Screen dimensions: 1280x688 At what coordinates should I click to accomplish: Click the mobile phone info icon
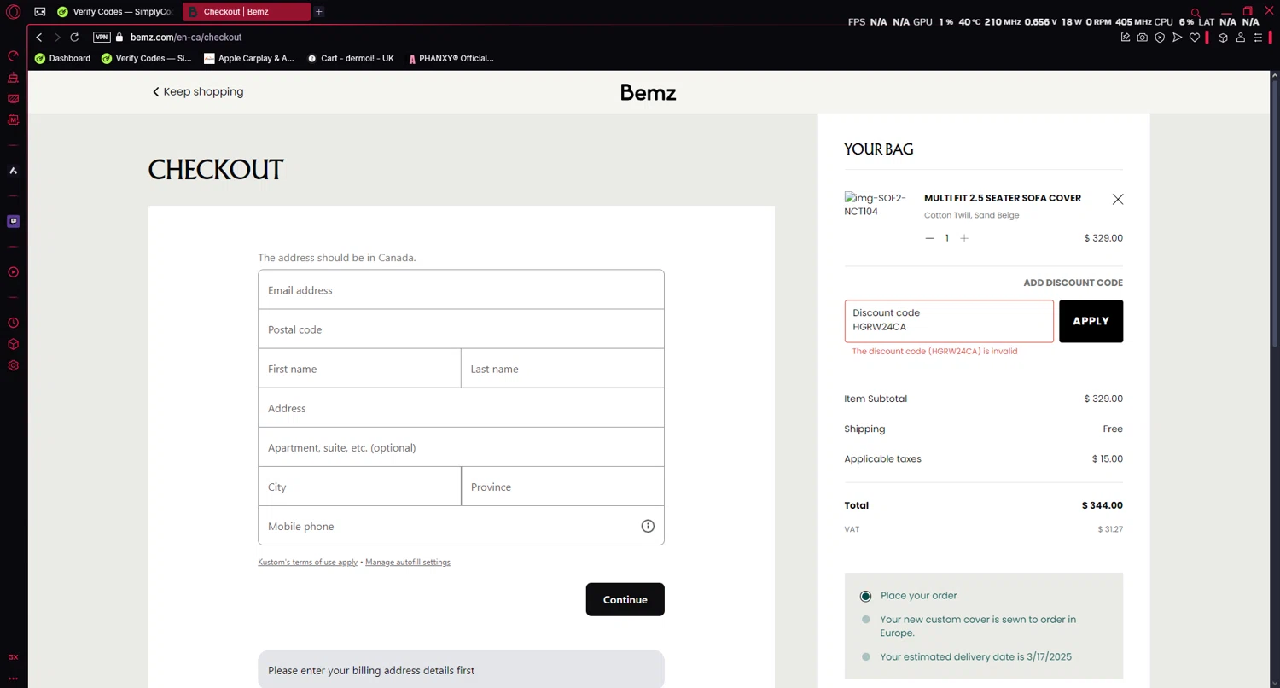click(x=648, y=526)
